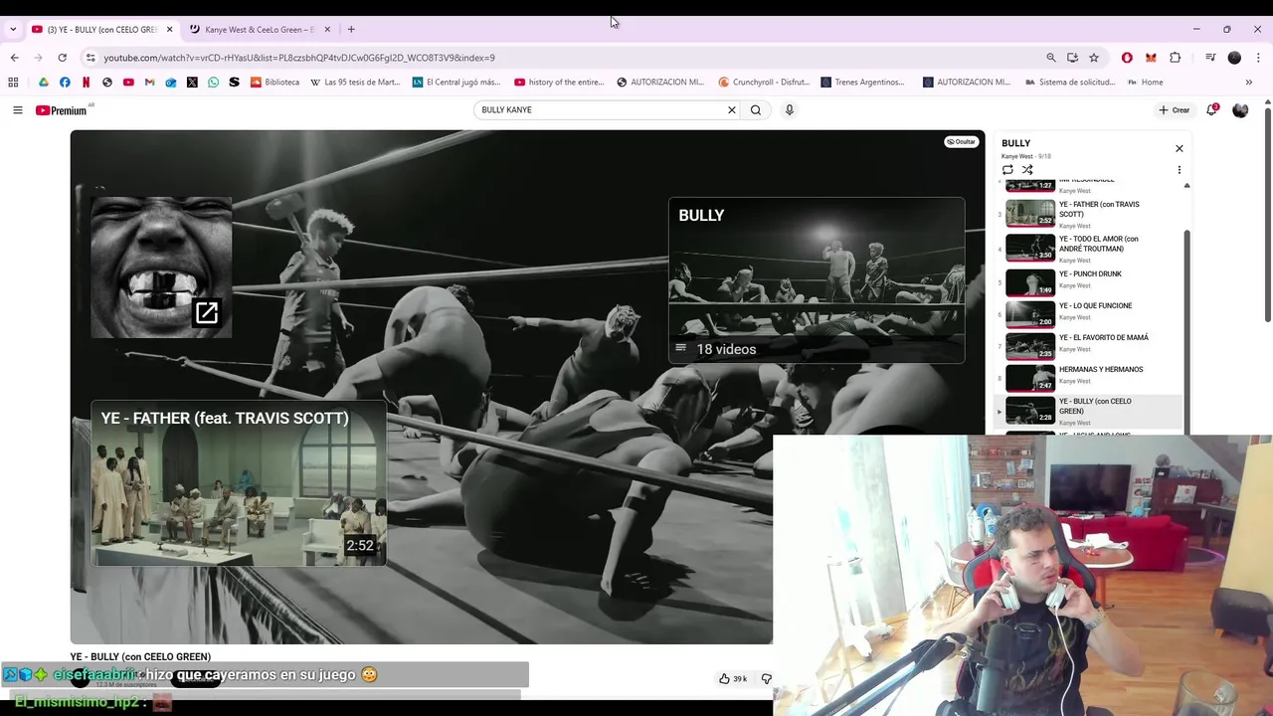Viewport: 1273px width, 716px height.
Task: Play YE - TODO EL AMOR playlist item
Action: 1089,247
